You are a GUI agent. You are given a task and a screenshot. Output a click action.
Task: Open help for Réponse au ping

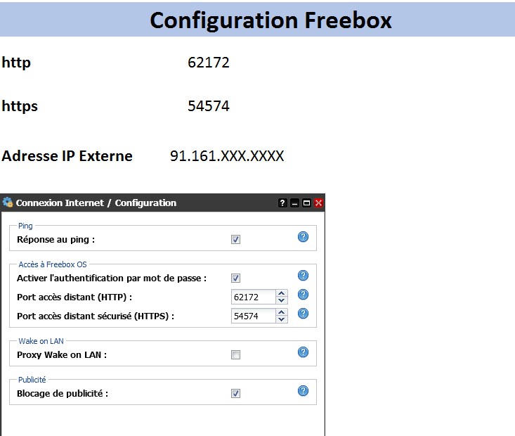click(x=303, y=237)
